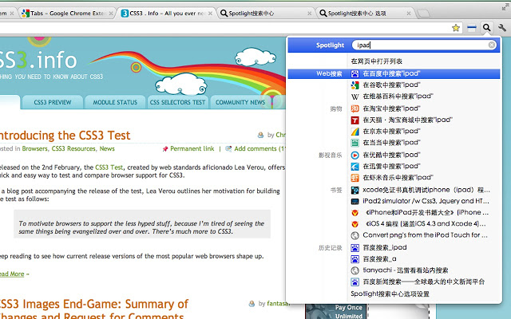
Task: Click the globe icon beside Convert png's bookmark
Action: (x=355, y=235)
